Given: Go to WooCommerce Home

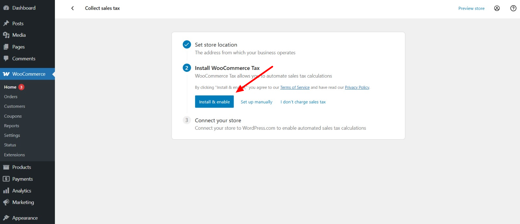Looking at the screenshot, I should 10,87.
